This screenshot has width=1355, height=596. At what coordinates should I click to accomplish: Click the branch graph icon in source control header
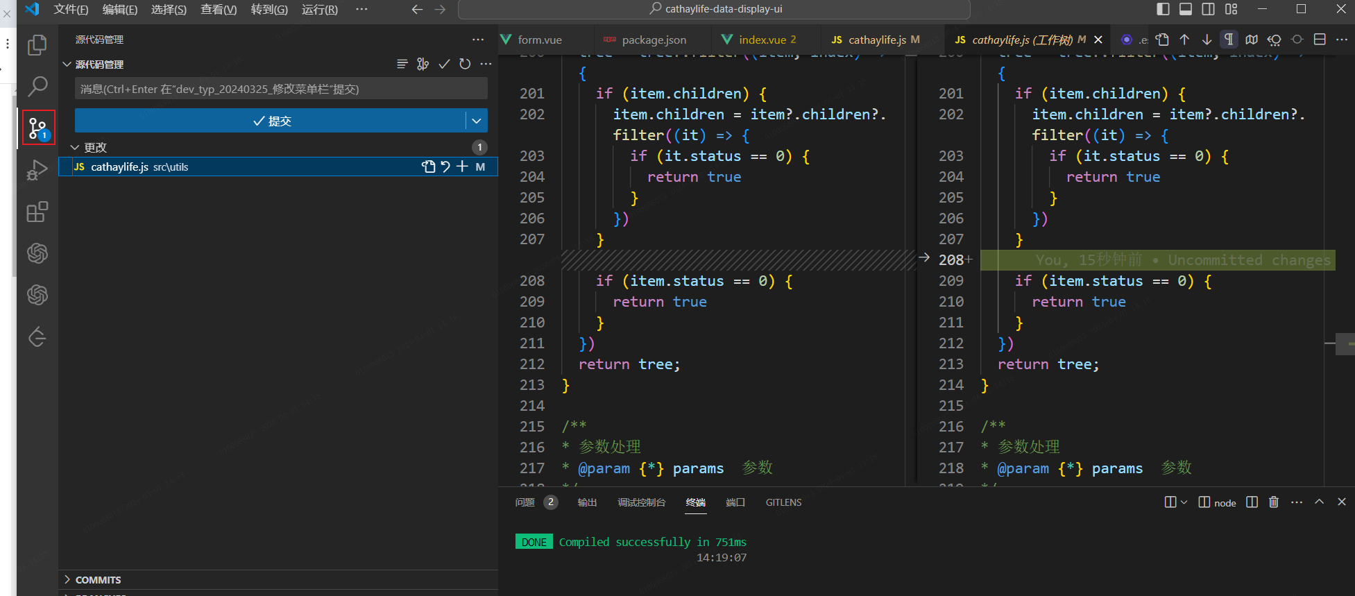[423, 64]
